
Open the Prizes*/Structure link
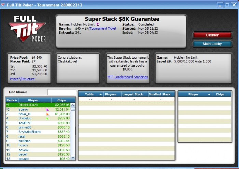click(x=23, y=79)
